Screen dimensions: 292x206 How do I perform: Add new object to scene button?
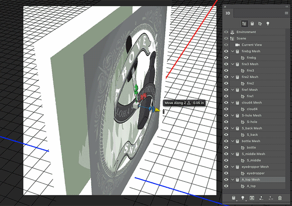point(234,198)
